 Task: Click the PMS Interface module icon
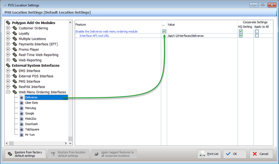(15, 82)
